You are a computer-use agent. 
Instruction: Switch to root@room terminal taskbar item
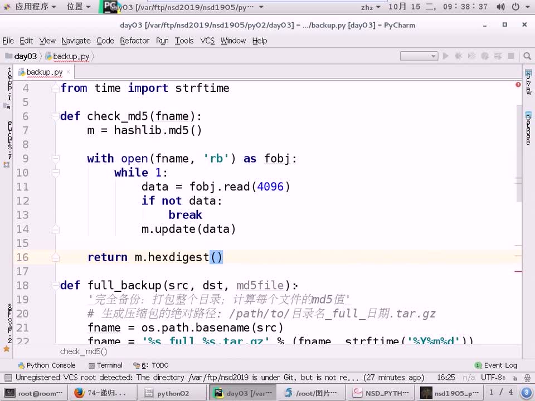[33, 393]
